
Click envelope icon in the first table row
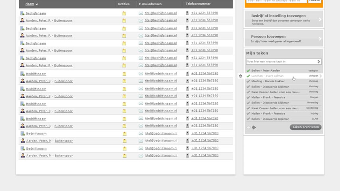(x=141, y=13)
